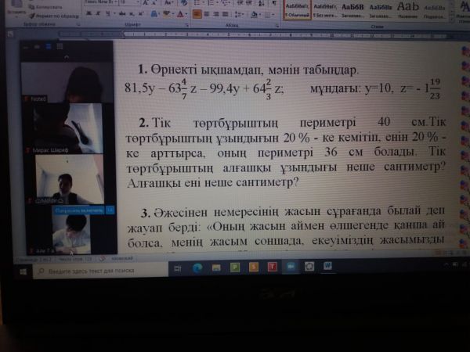Image resolution: width=470 pixels, height=352 pixels.
Task: Open the font name dropdown
Action: pyautogui.click(x=114, y=2)
